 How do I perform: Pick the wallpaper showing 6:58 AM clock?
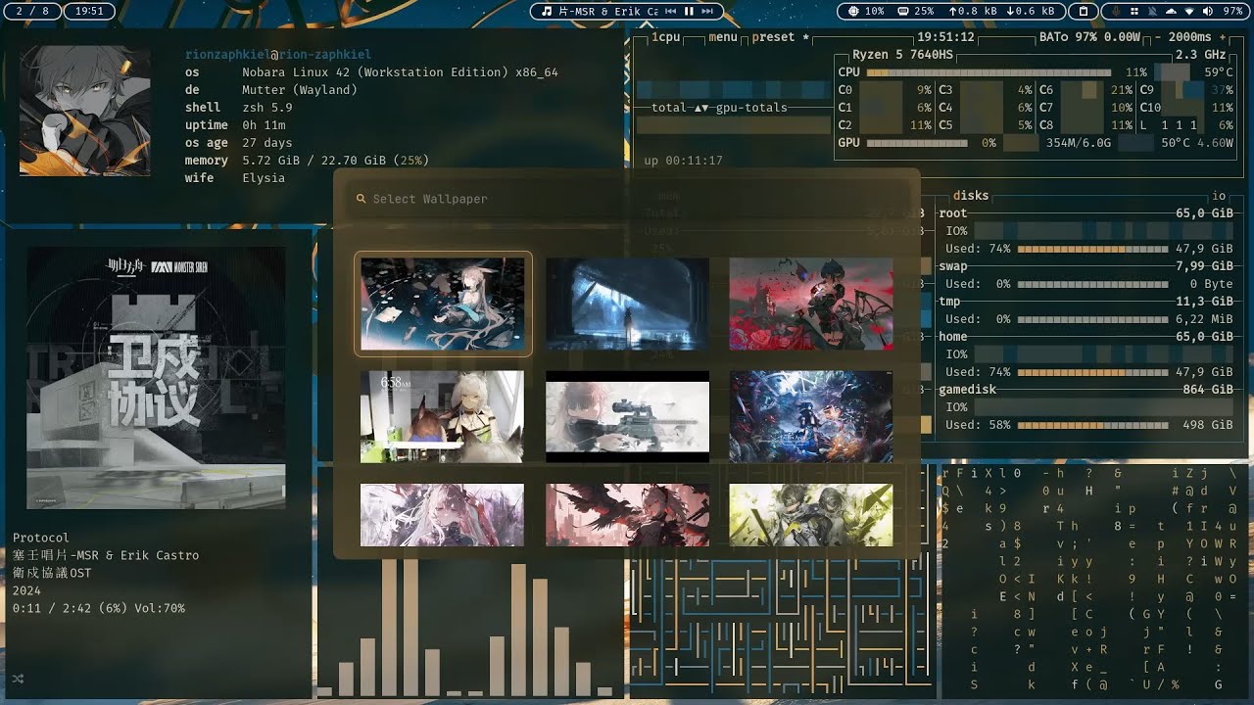pos(443,416)
